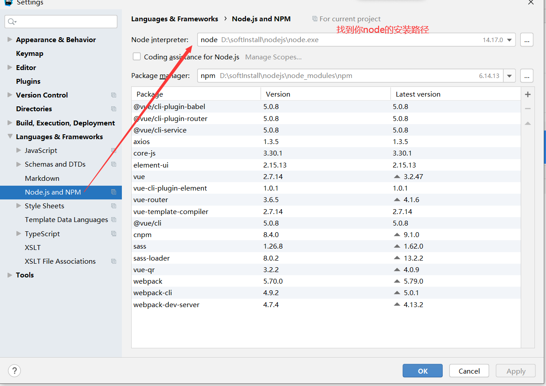Expand Build, Execution, Deployment section
This screenshot has width=546, height=386.
coord(10,123)
